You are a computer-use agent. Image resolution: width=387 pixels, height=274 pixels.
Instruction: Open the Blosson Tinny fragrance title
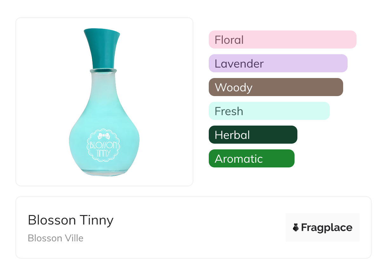click(x=71, y=220)
